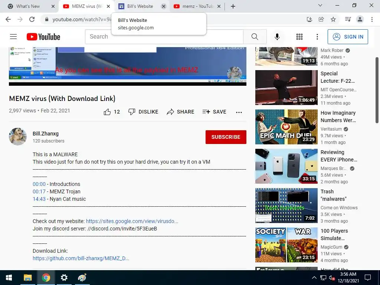Image resolution: width=380 pixels, height=285 pixels.
Task: Reload the current page
Action: pos(32,19)
